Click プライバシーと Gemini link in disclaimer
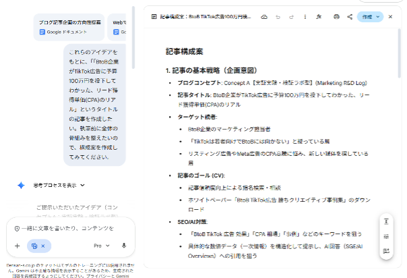Image resolution: width=407 pixels, height=278 pixels. click(106, 276)
